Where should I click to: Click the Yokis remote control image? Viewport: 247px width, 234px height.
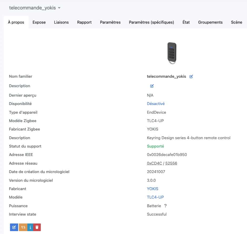[x=172, y=53]
